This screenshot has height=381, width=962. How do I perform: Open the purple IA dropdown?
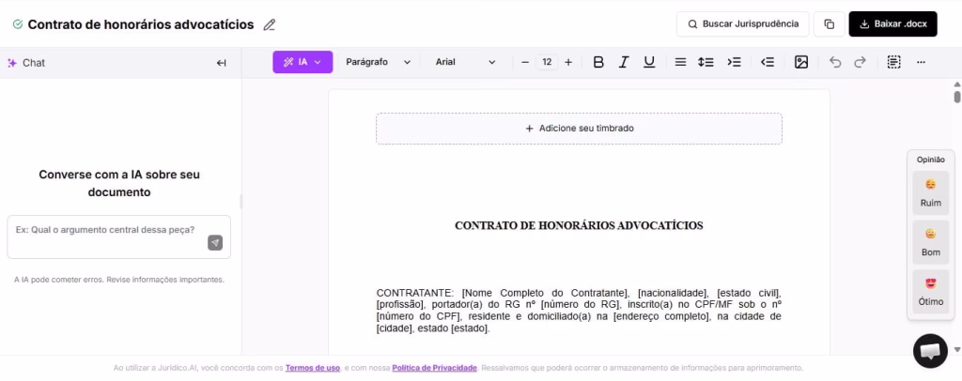point(303,62)
